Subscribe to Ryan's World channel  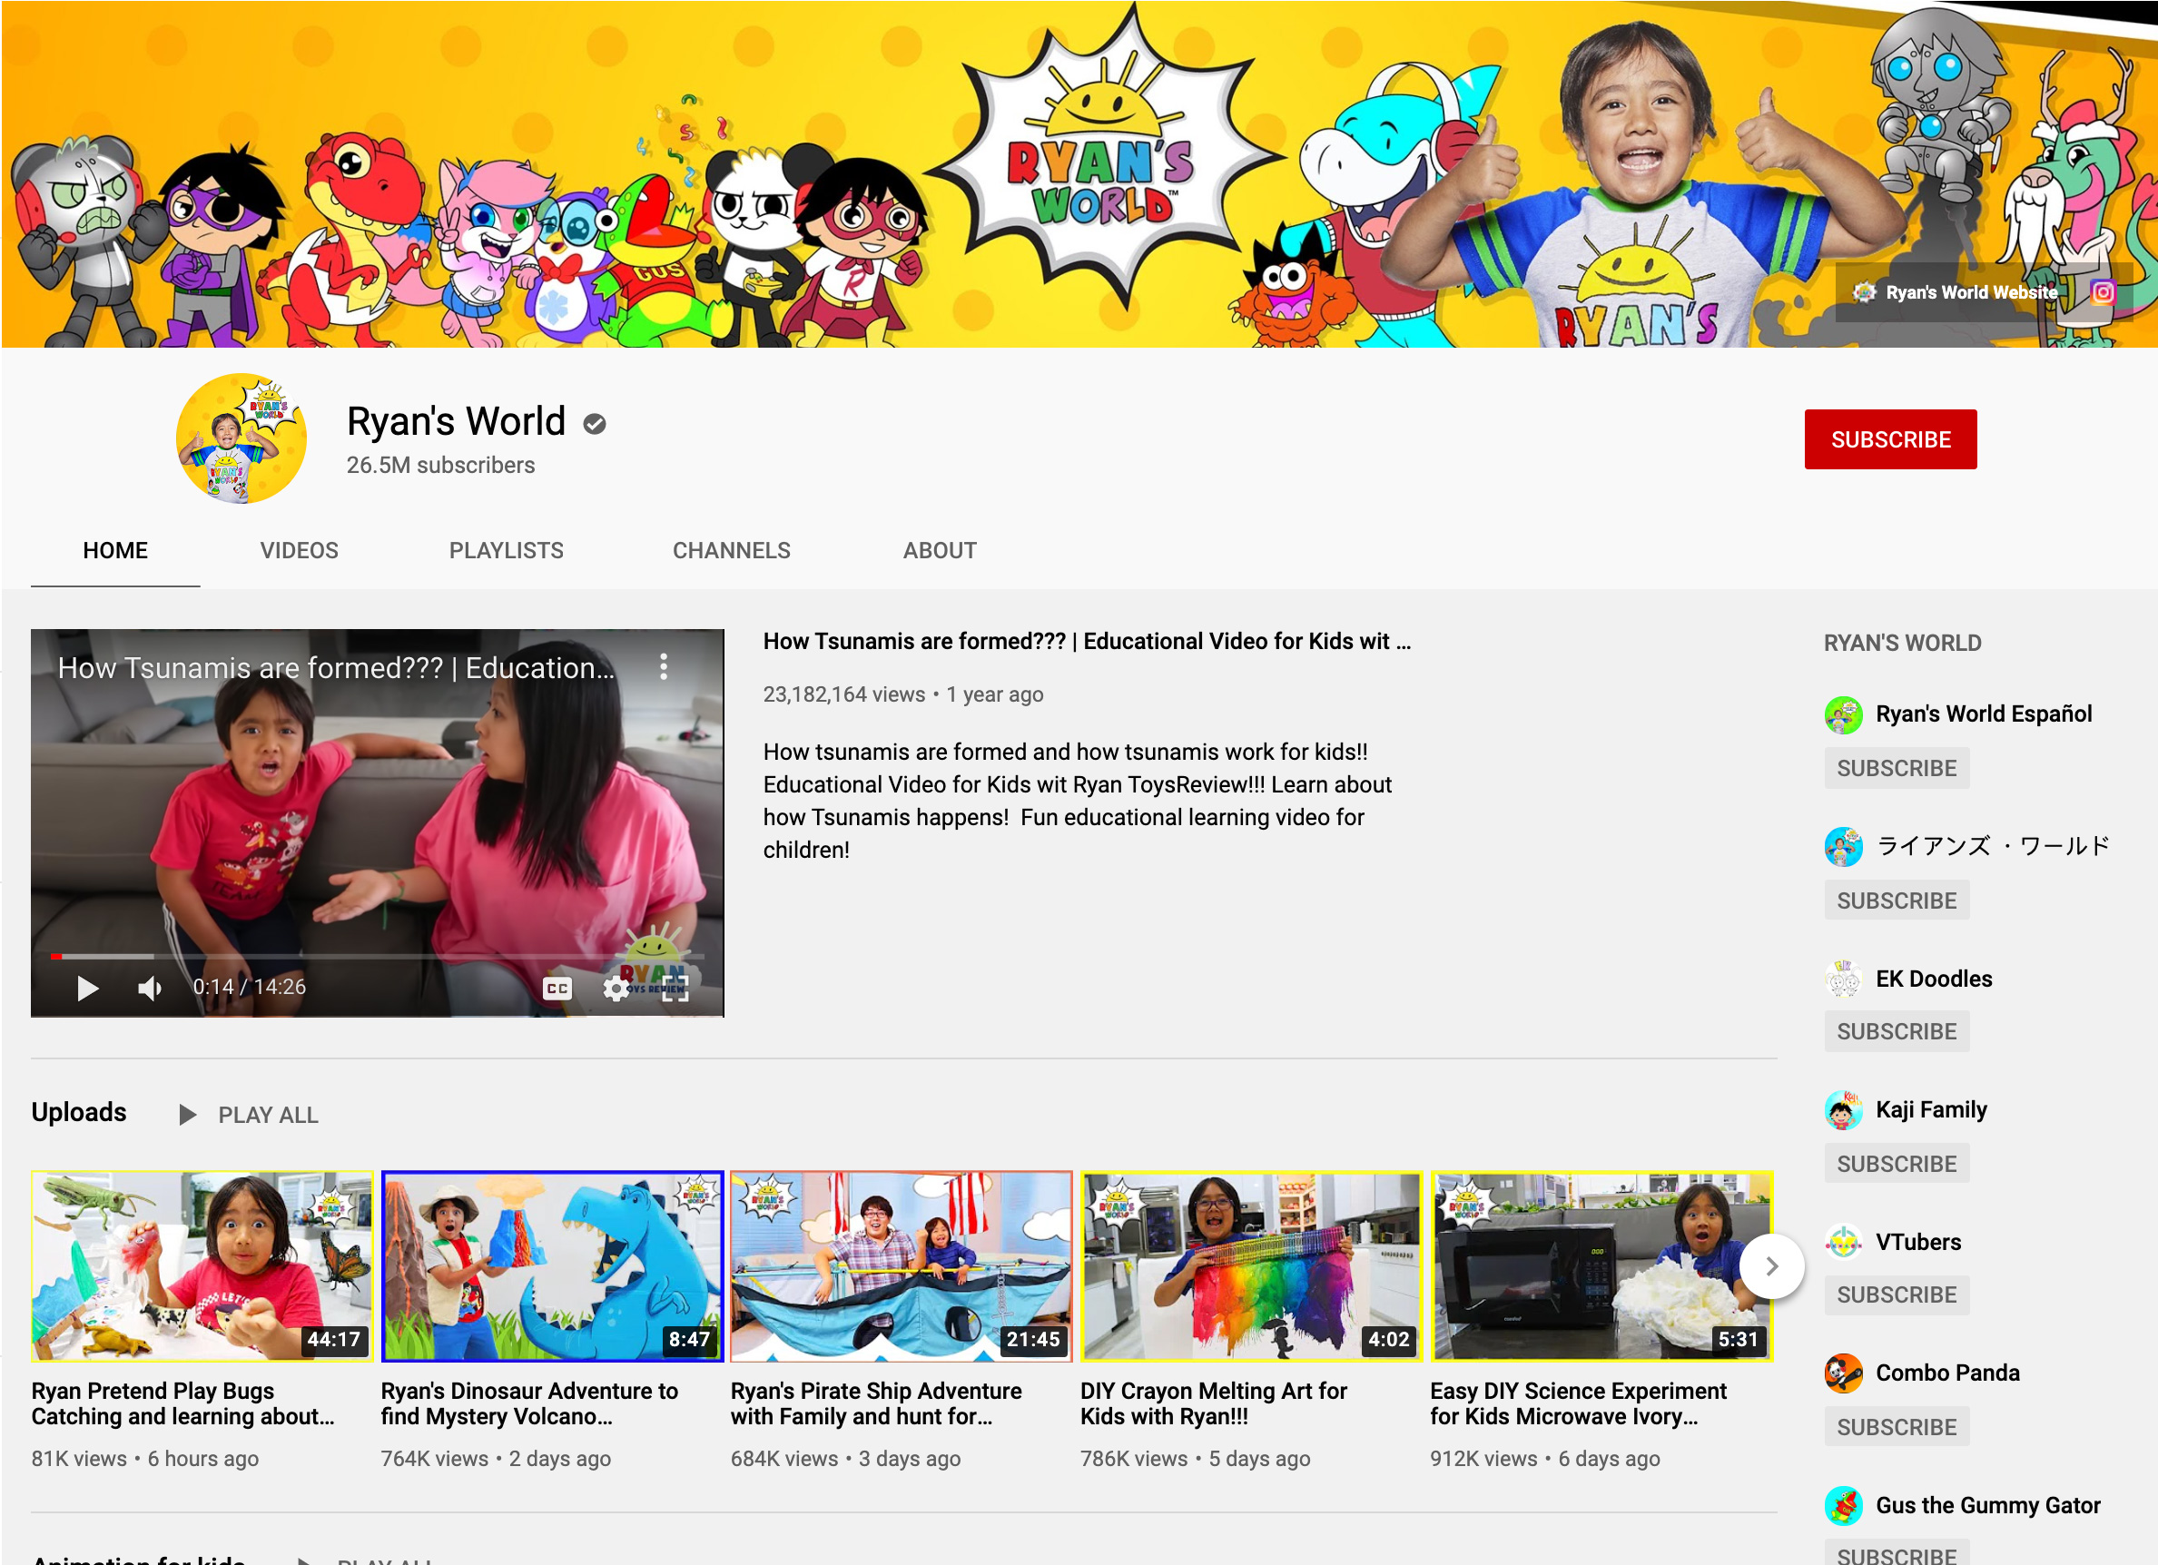tap(1888, 439)
